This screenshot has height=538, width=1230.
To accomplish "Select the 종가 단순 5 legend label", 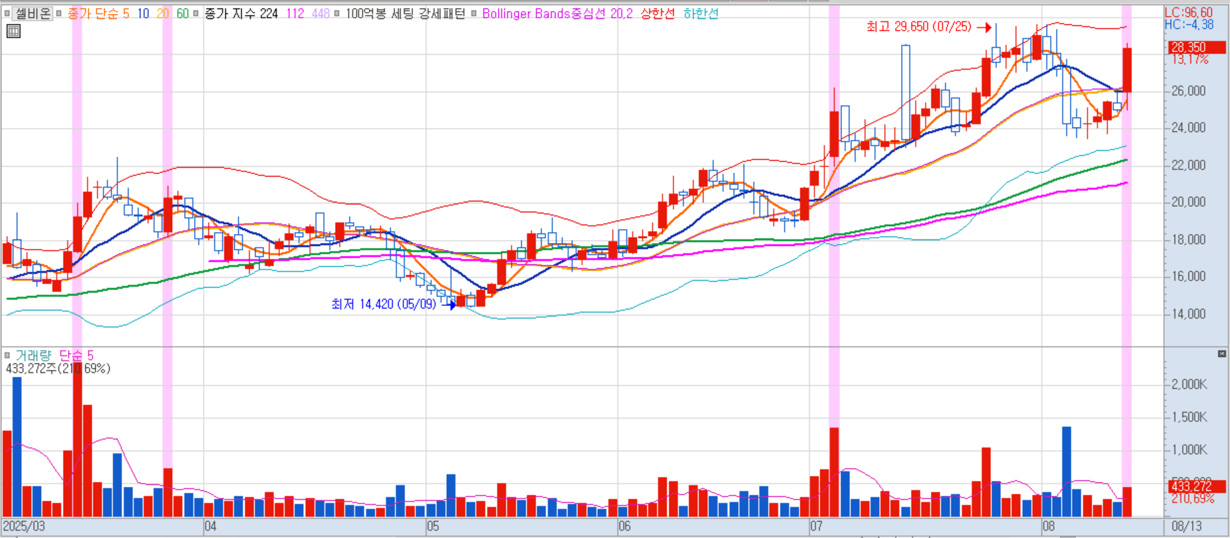I will (x=98, y=13).
